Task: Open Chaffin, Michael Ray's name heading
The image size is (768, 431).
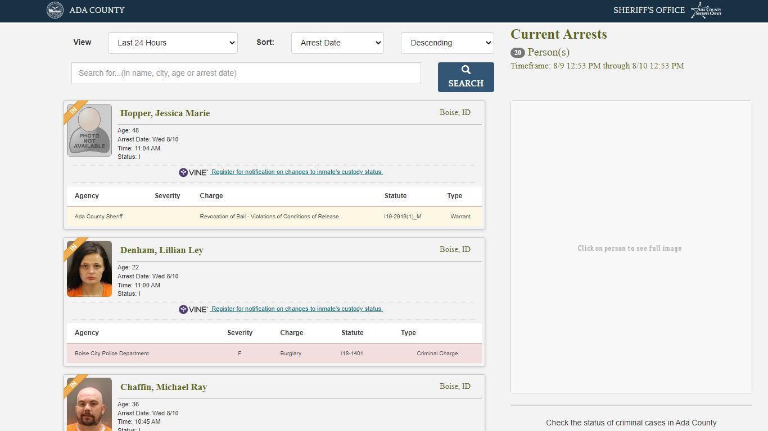Action: (x=164, y=387)
